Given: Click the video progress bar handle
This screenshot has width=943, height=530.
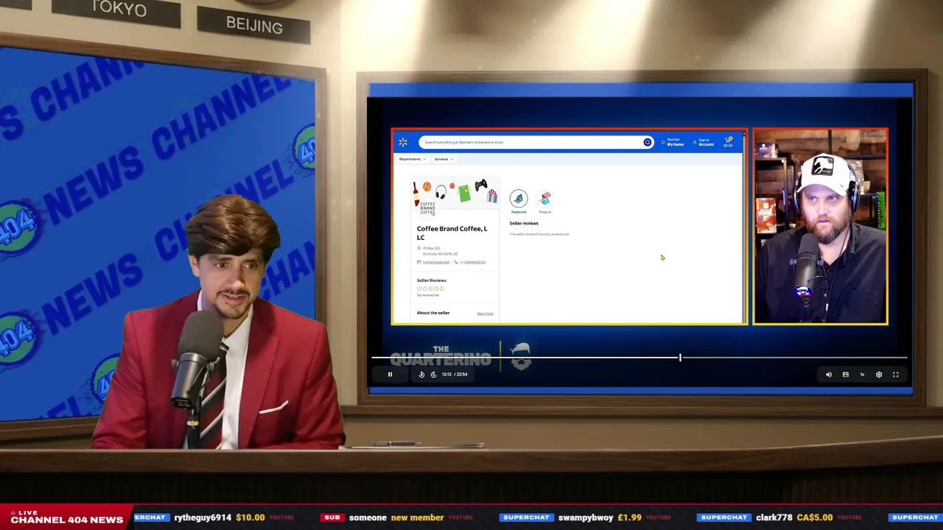Looking at the screenshot, I should click(680, 358).
